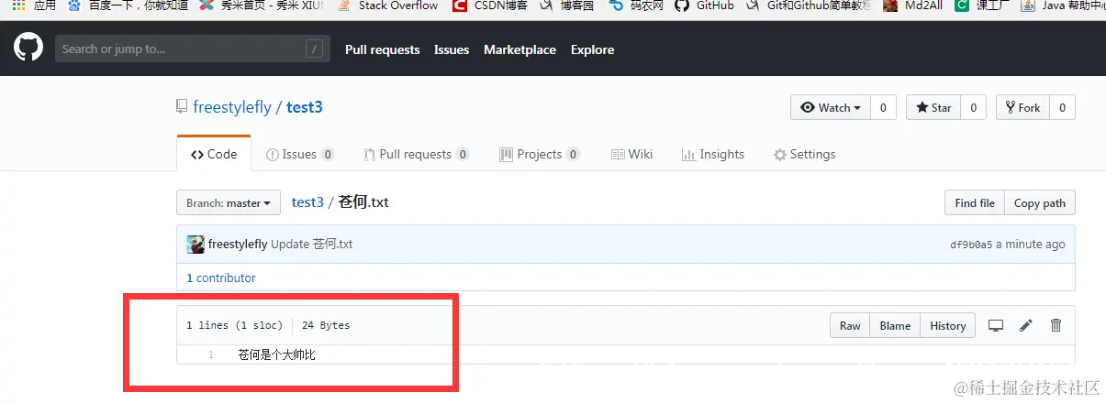Open the 博客园 bookmark

pyautogui.click(x=566, y=5)
